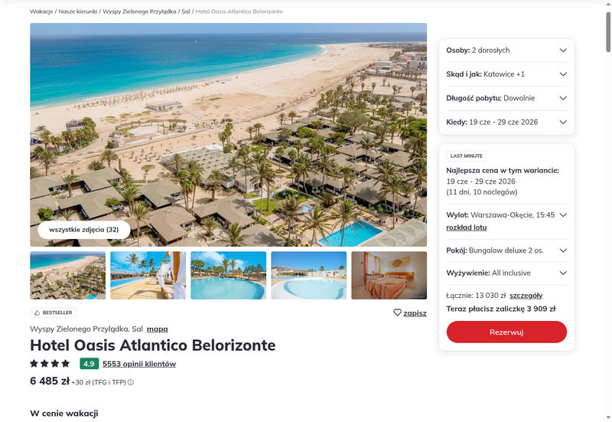The width and height of the screenshot is (612, 422).
Task: Change the Pokój Bungalow deluxe option
Action: 506,250
